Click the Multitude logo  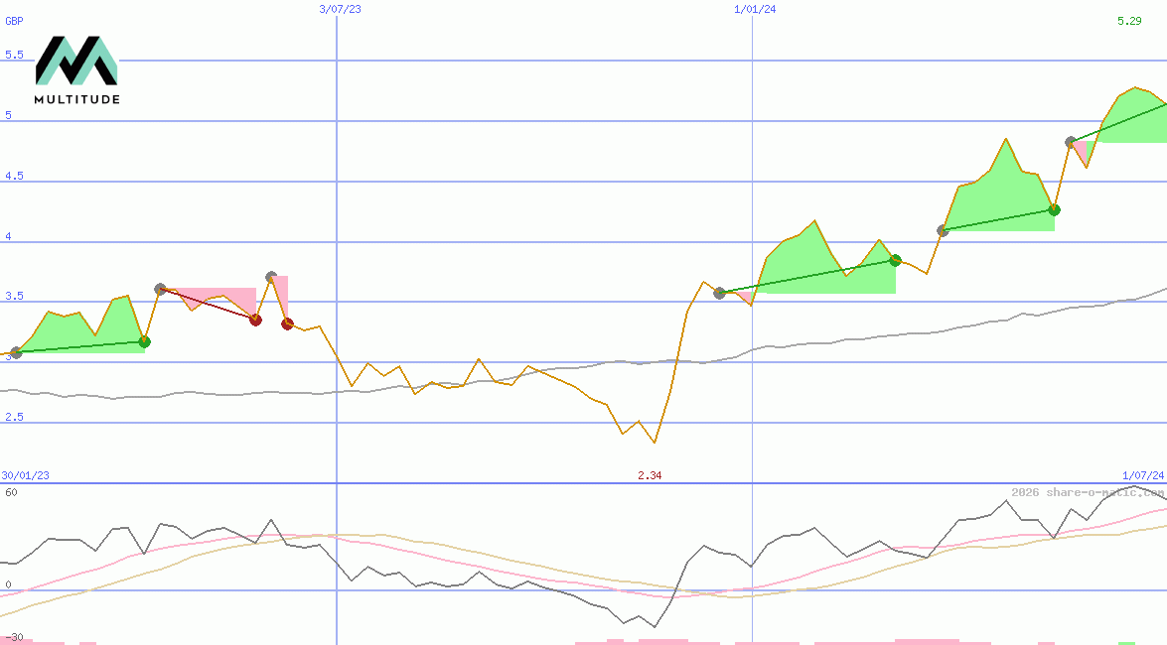[76, 70]
